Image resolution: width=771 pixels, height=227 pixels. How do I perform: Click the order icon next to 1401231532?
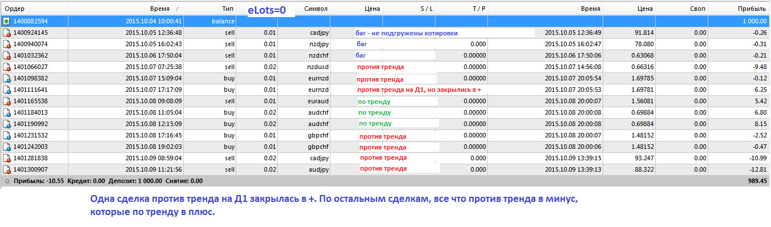pos(6,135)
